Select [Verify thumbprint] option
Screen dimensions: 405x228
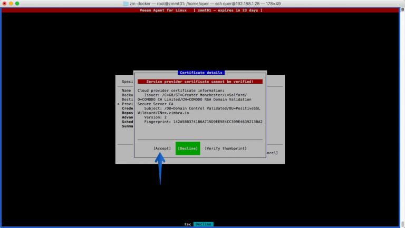(x=226, y=148)
